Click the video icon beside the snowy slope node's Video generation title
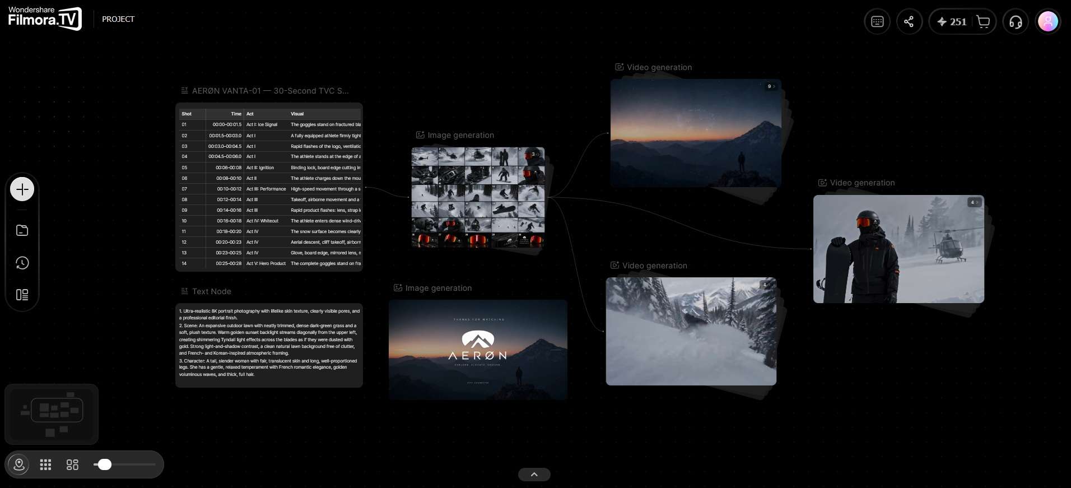 (x=614, y=265)
